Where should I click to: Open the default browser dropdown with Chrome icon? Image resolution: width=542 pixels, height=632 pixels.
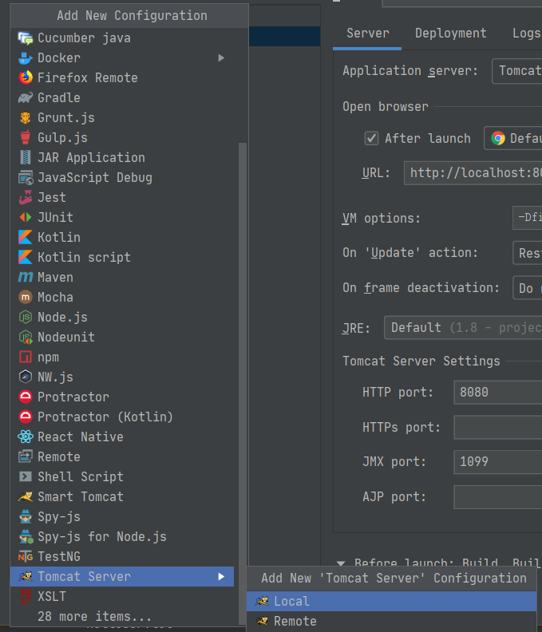pos(513,139)
